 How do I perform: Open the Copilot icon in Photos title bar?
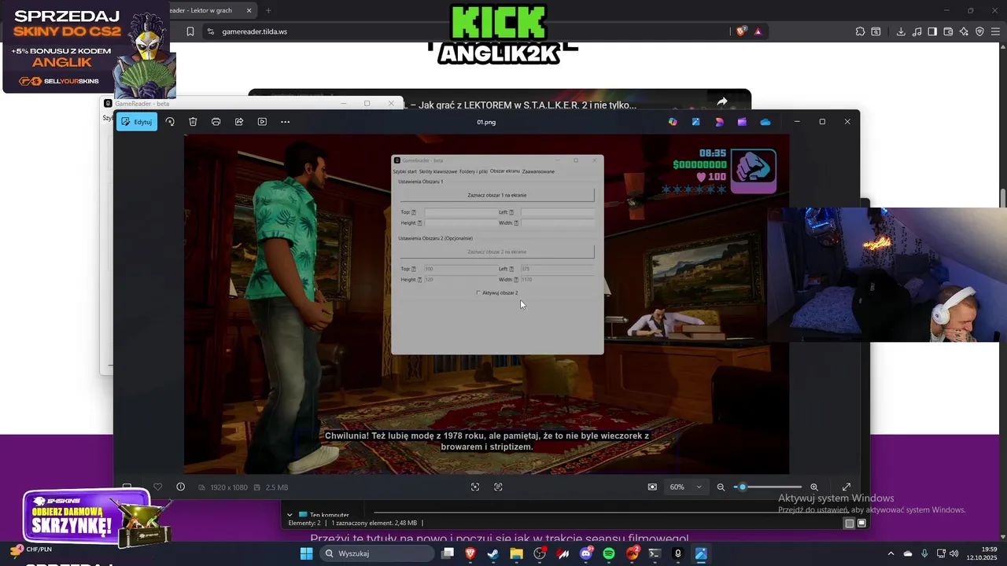coord(673,122)
